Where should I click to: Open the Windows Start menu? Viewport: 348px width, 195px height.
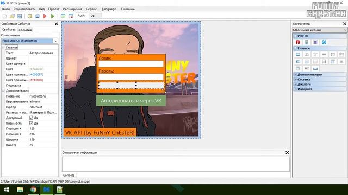6,190
